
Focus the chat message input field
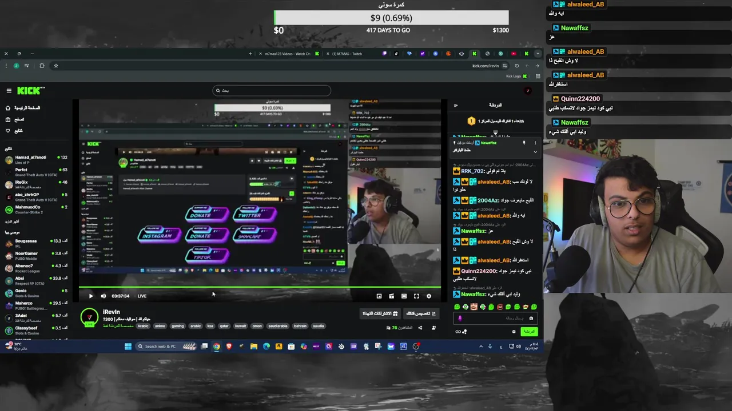[x=495, y=319]
